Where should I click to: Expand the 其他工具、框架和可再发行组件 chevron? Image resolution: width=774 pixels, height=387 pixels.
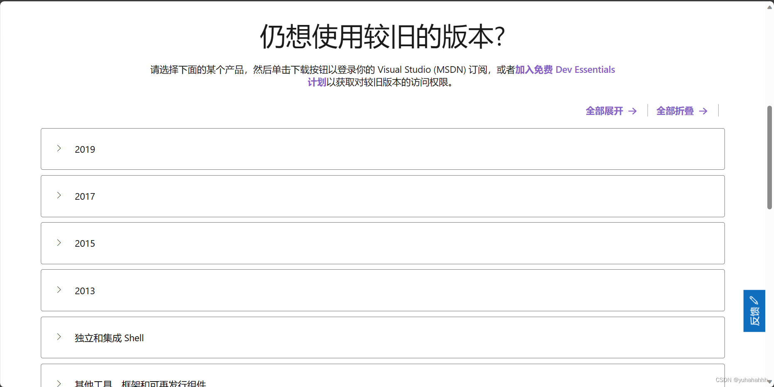coord(59,383)
